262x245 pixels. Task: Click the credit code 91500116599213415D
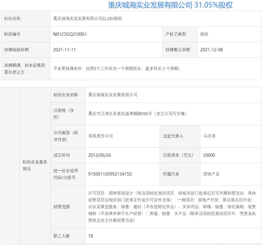pyautogui.click(x=110, y=174)
